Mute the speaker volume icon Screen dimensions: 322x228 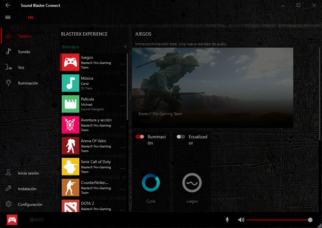[x=241, y=220]
